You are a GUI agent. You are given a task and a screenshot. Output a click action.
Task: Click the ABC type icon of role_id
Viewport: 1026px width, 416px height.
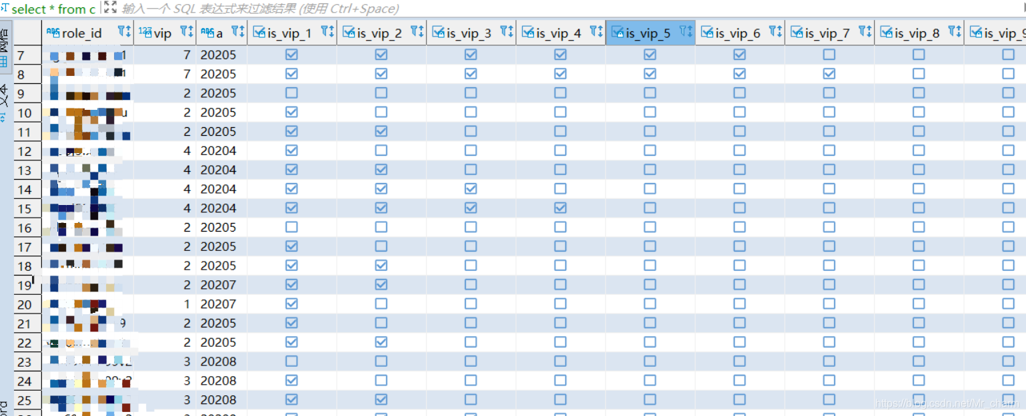coord(53,31)
